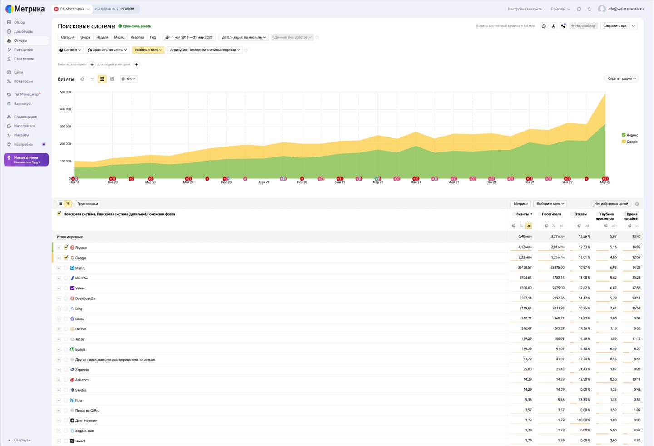Image resolution: width=654 pixels, height=446 pixels.
Task: Click bar chart icon under Отказы column
Action: [x=586, y=225]
